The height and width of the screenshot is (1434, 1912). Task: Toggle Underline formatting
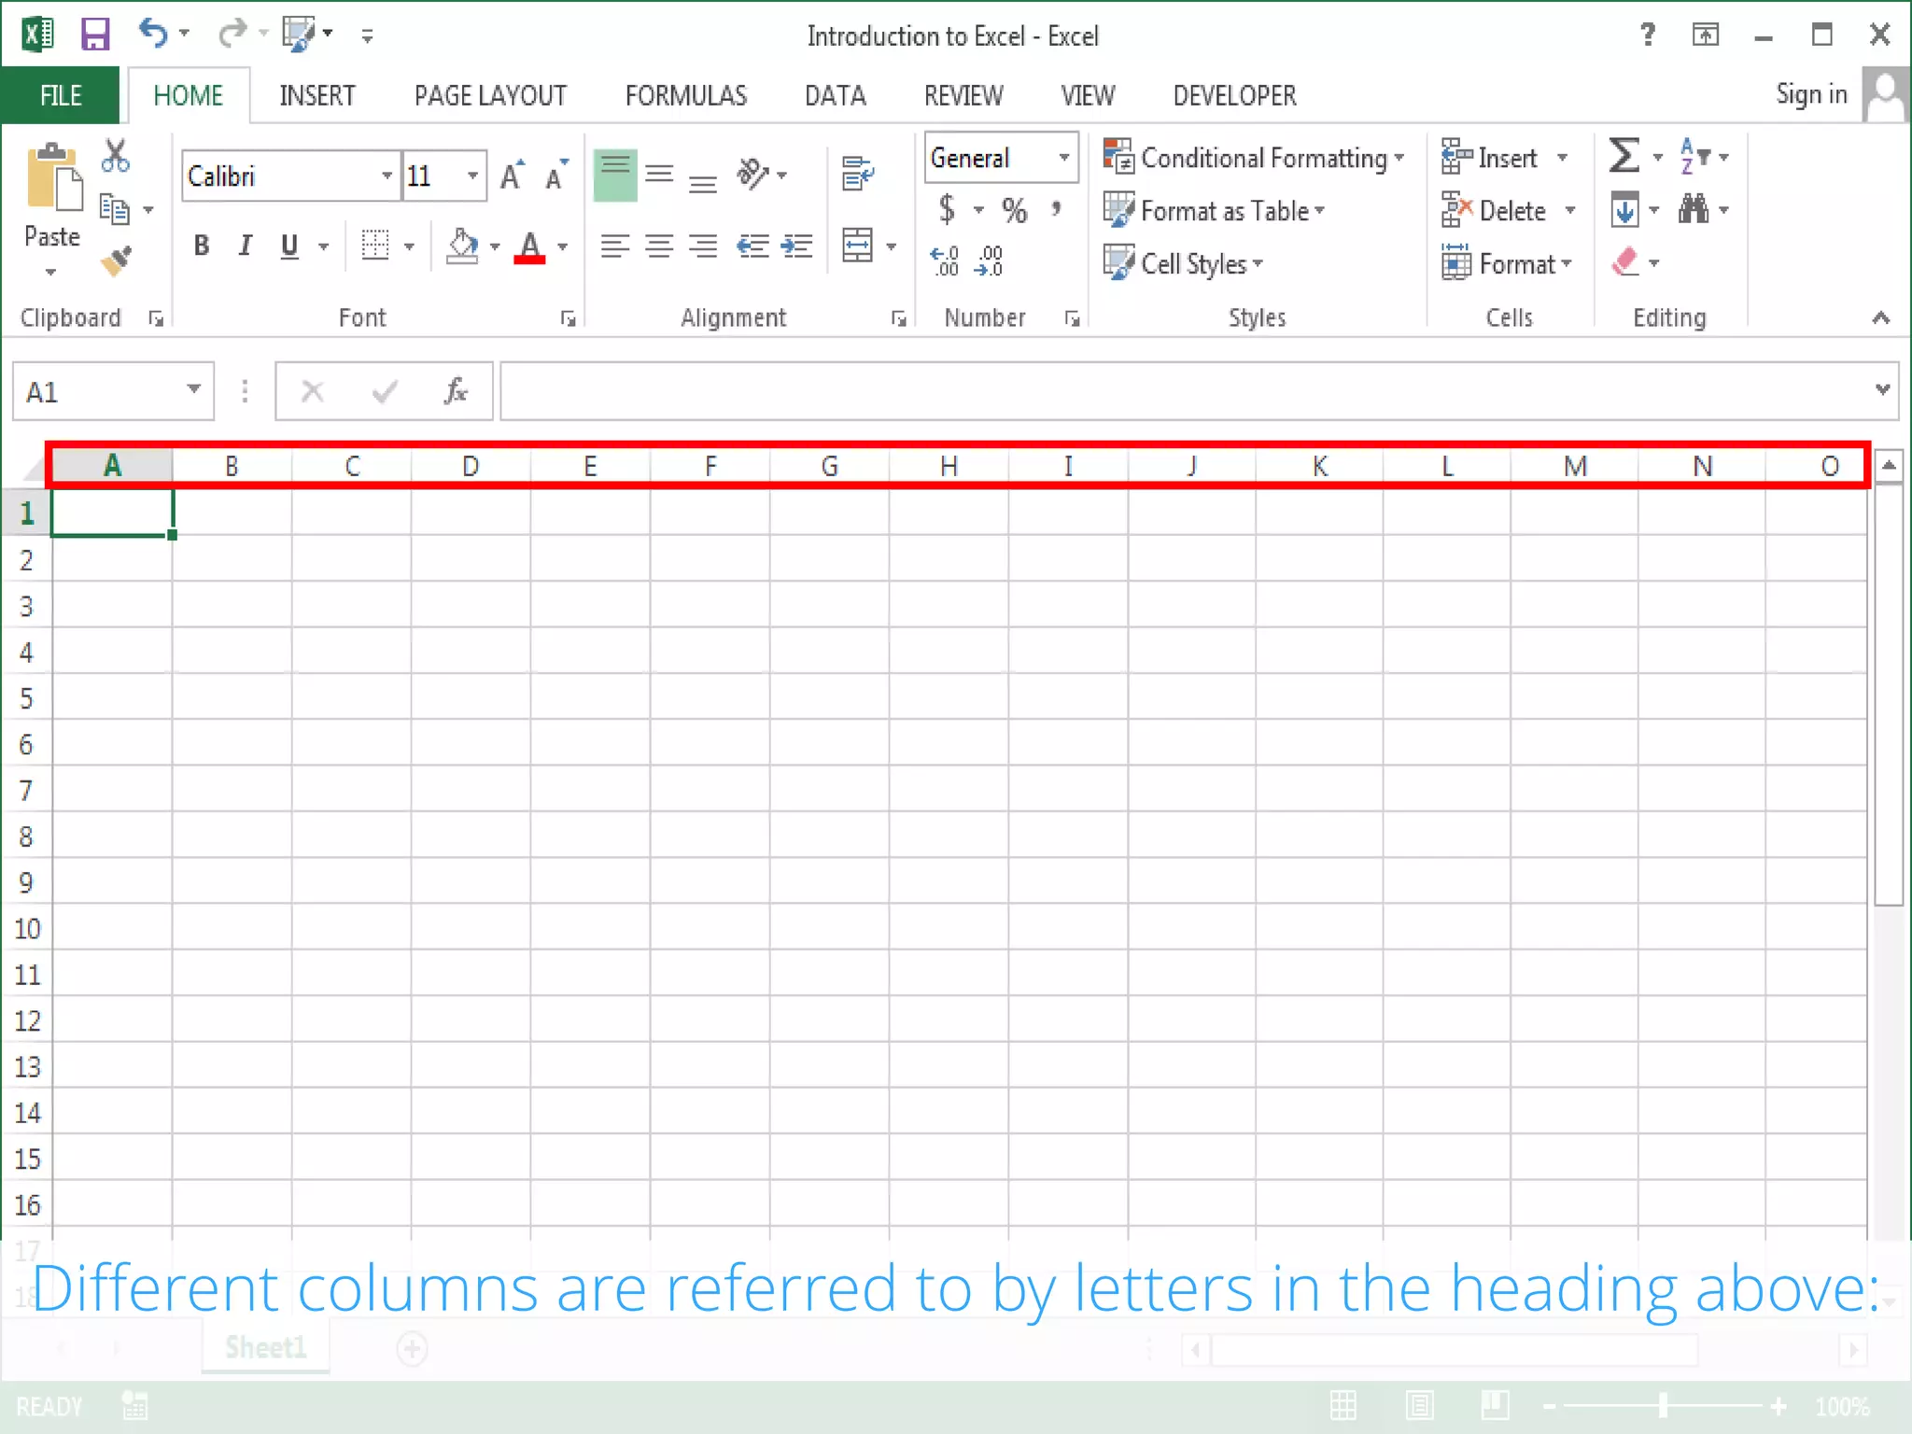coord(289,246)
